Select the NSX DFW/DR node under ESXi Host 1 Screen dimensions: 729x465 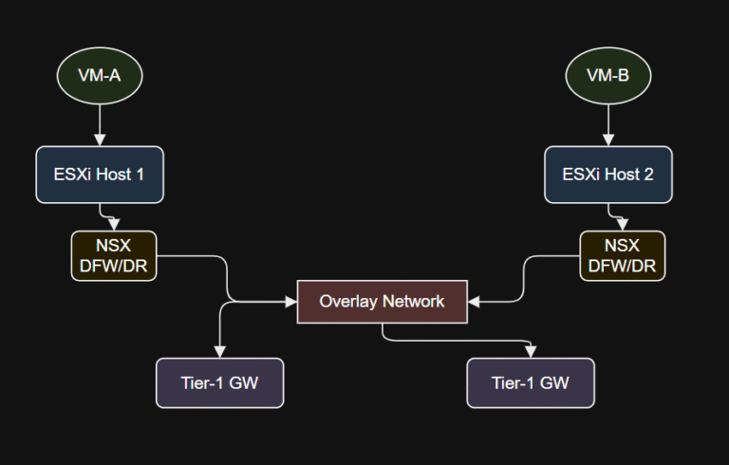[x=114, y=256]
